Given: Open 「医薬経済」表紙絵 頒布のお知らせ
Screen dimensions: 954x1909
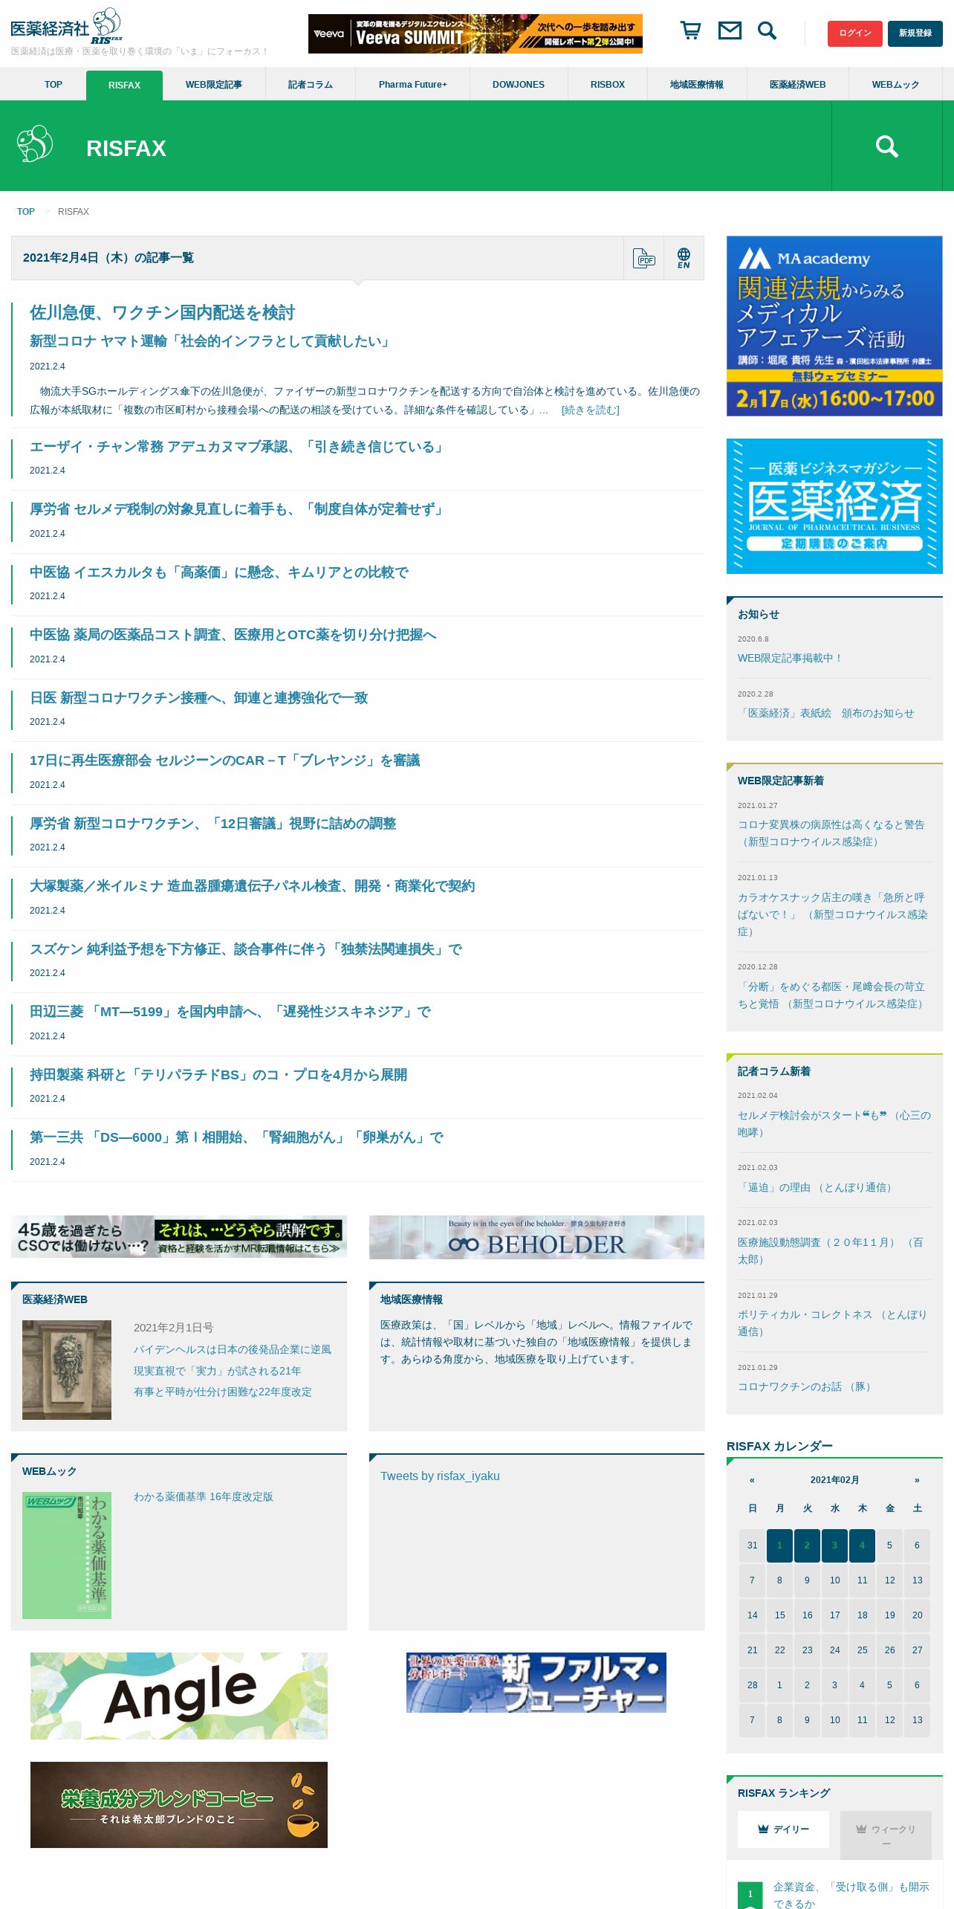Looking at the screenshot, I should 826,713.
